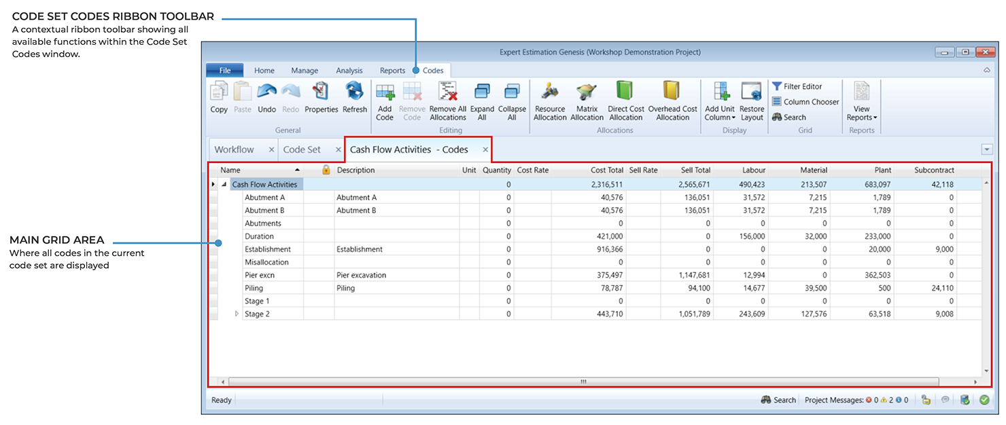The width and height of the screenshot is (1006, 425).
Task: Expand the Stage 2 tree row
Action: click(x=237, y=314)
